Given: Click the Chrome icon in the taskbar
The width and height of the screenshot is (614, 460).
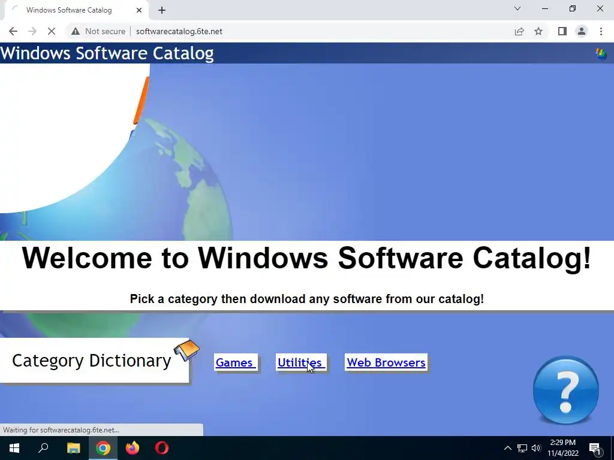Looking at the screenshot, I should (103, 448).
